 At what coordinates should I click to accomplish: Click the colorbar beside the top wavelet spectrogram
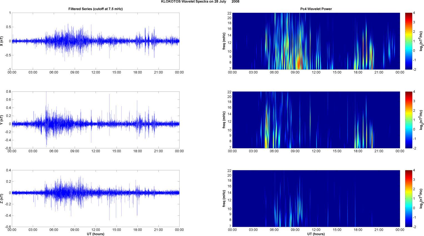pyautogui.click(x=409, y=41)
